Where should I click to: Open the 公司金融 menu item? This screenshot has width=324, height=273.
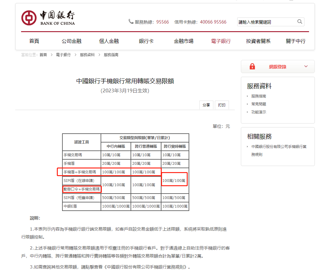(x=72, y=41)
